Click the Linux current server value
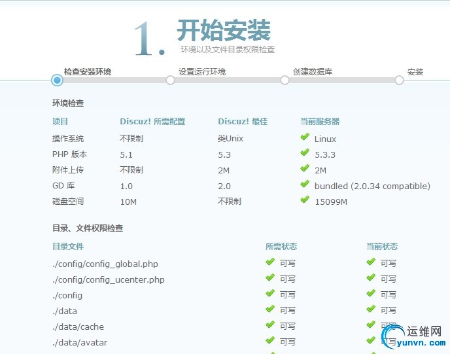The width and height of the screenshot is (450, 354). coord(325,139)
